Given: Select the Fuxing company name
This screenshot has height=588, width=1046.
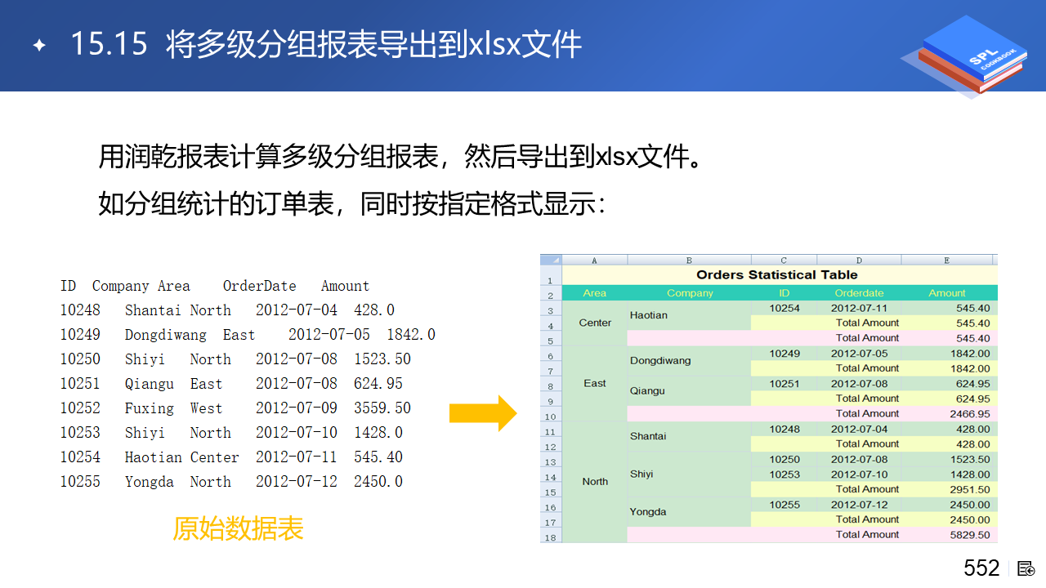Looking at the screenshot, I should (x=150, y=408).
